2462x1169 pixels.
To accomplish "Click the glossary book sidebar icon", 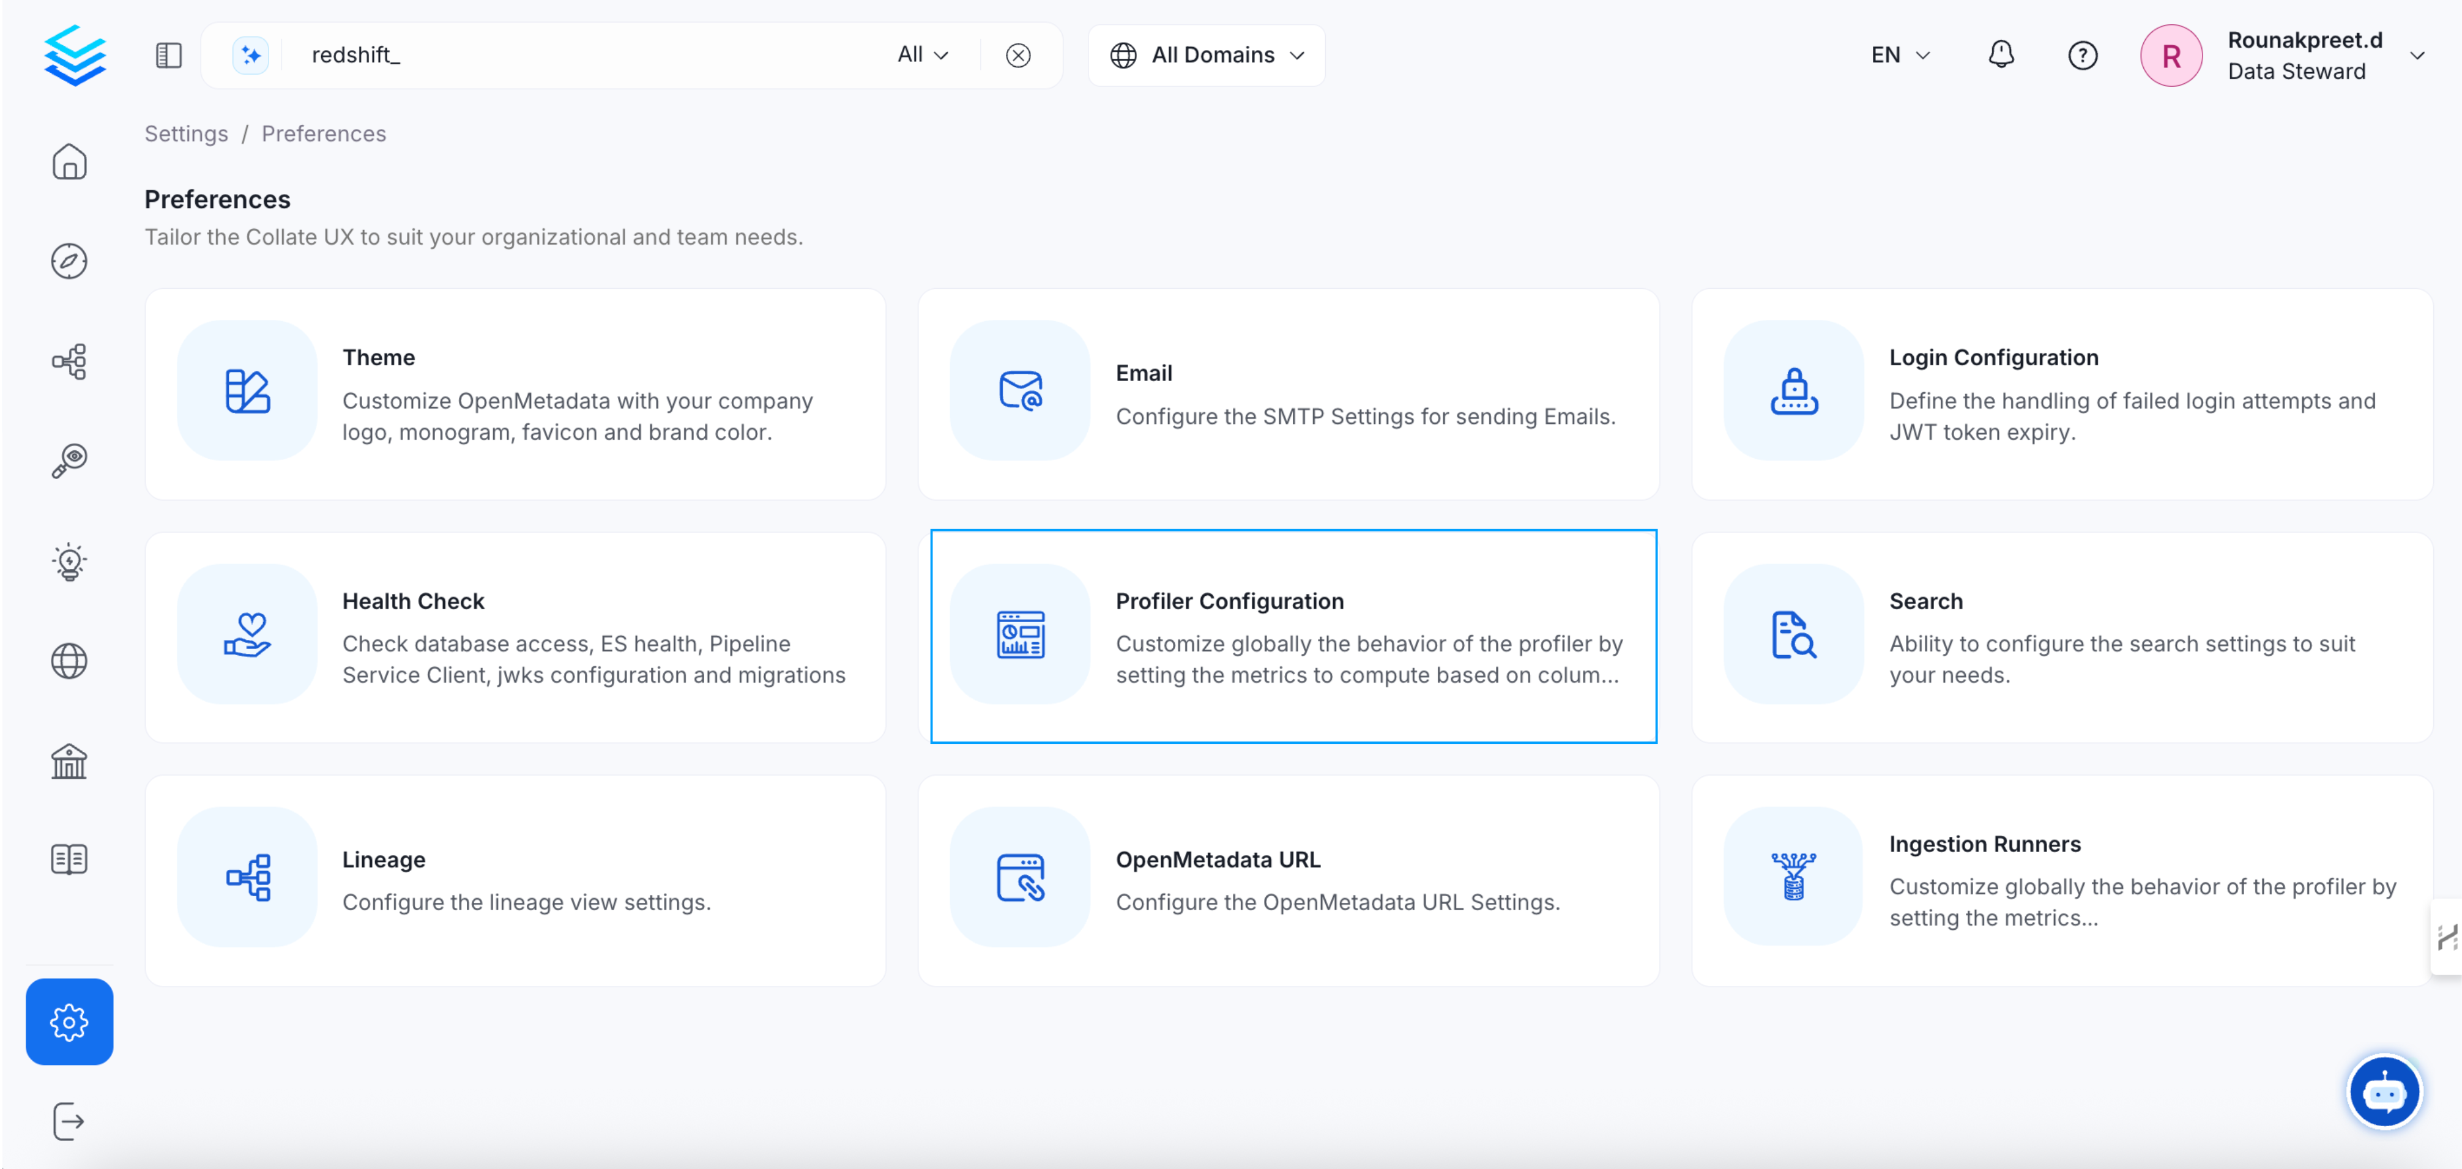I will (69, 859).
